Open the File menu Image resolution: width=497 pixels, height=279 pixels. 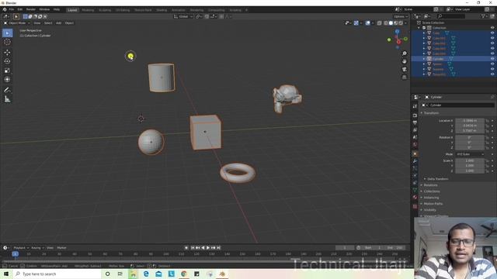(12, 9)
